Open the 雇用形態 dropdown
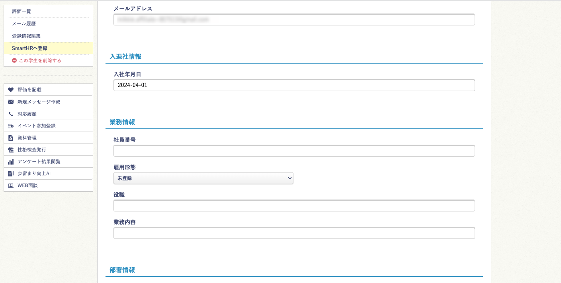This screenshot has width=561, height=283. [x=203, y=178]
